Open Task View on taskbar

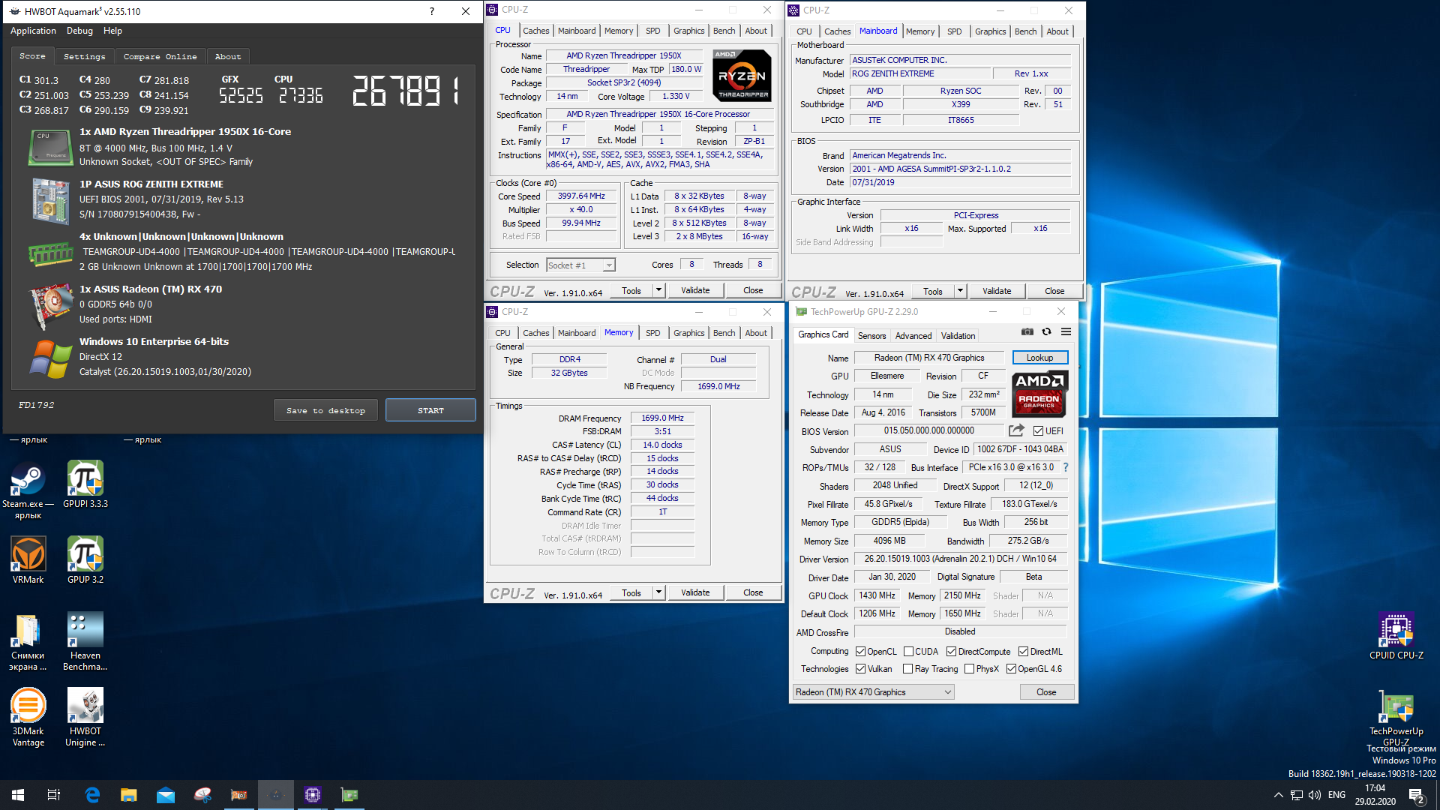click(54, 795)
